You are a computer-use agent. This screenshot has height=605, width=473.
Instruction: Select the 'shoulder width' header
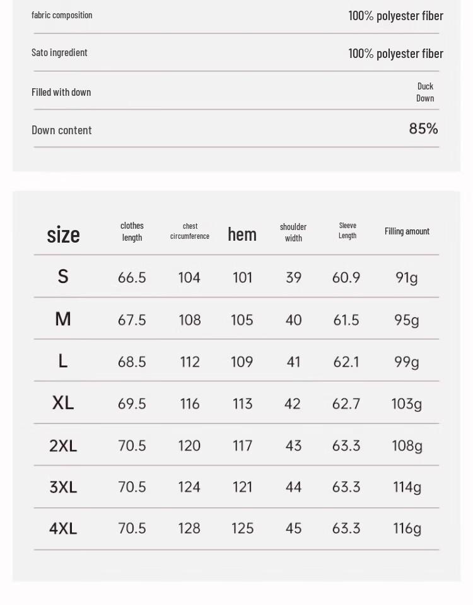[x=293, y=233]
